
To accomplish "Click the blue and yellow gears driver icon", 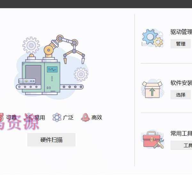I will [x=153, y=38].
